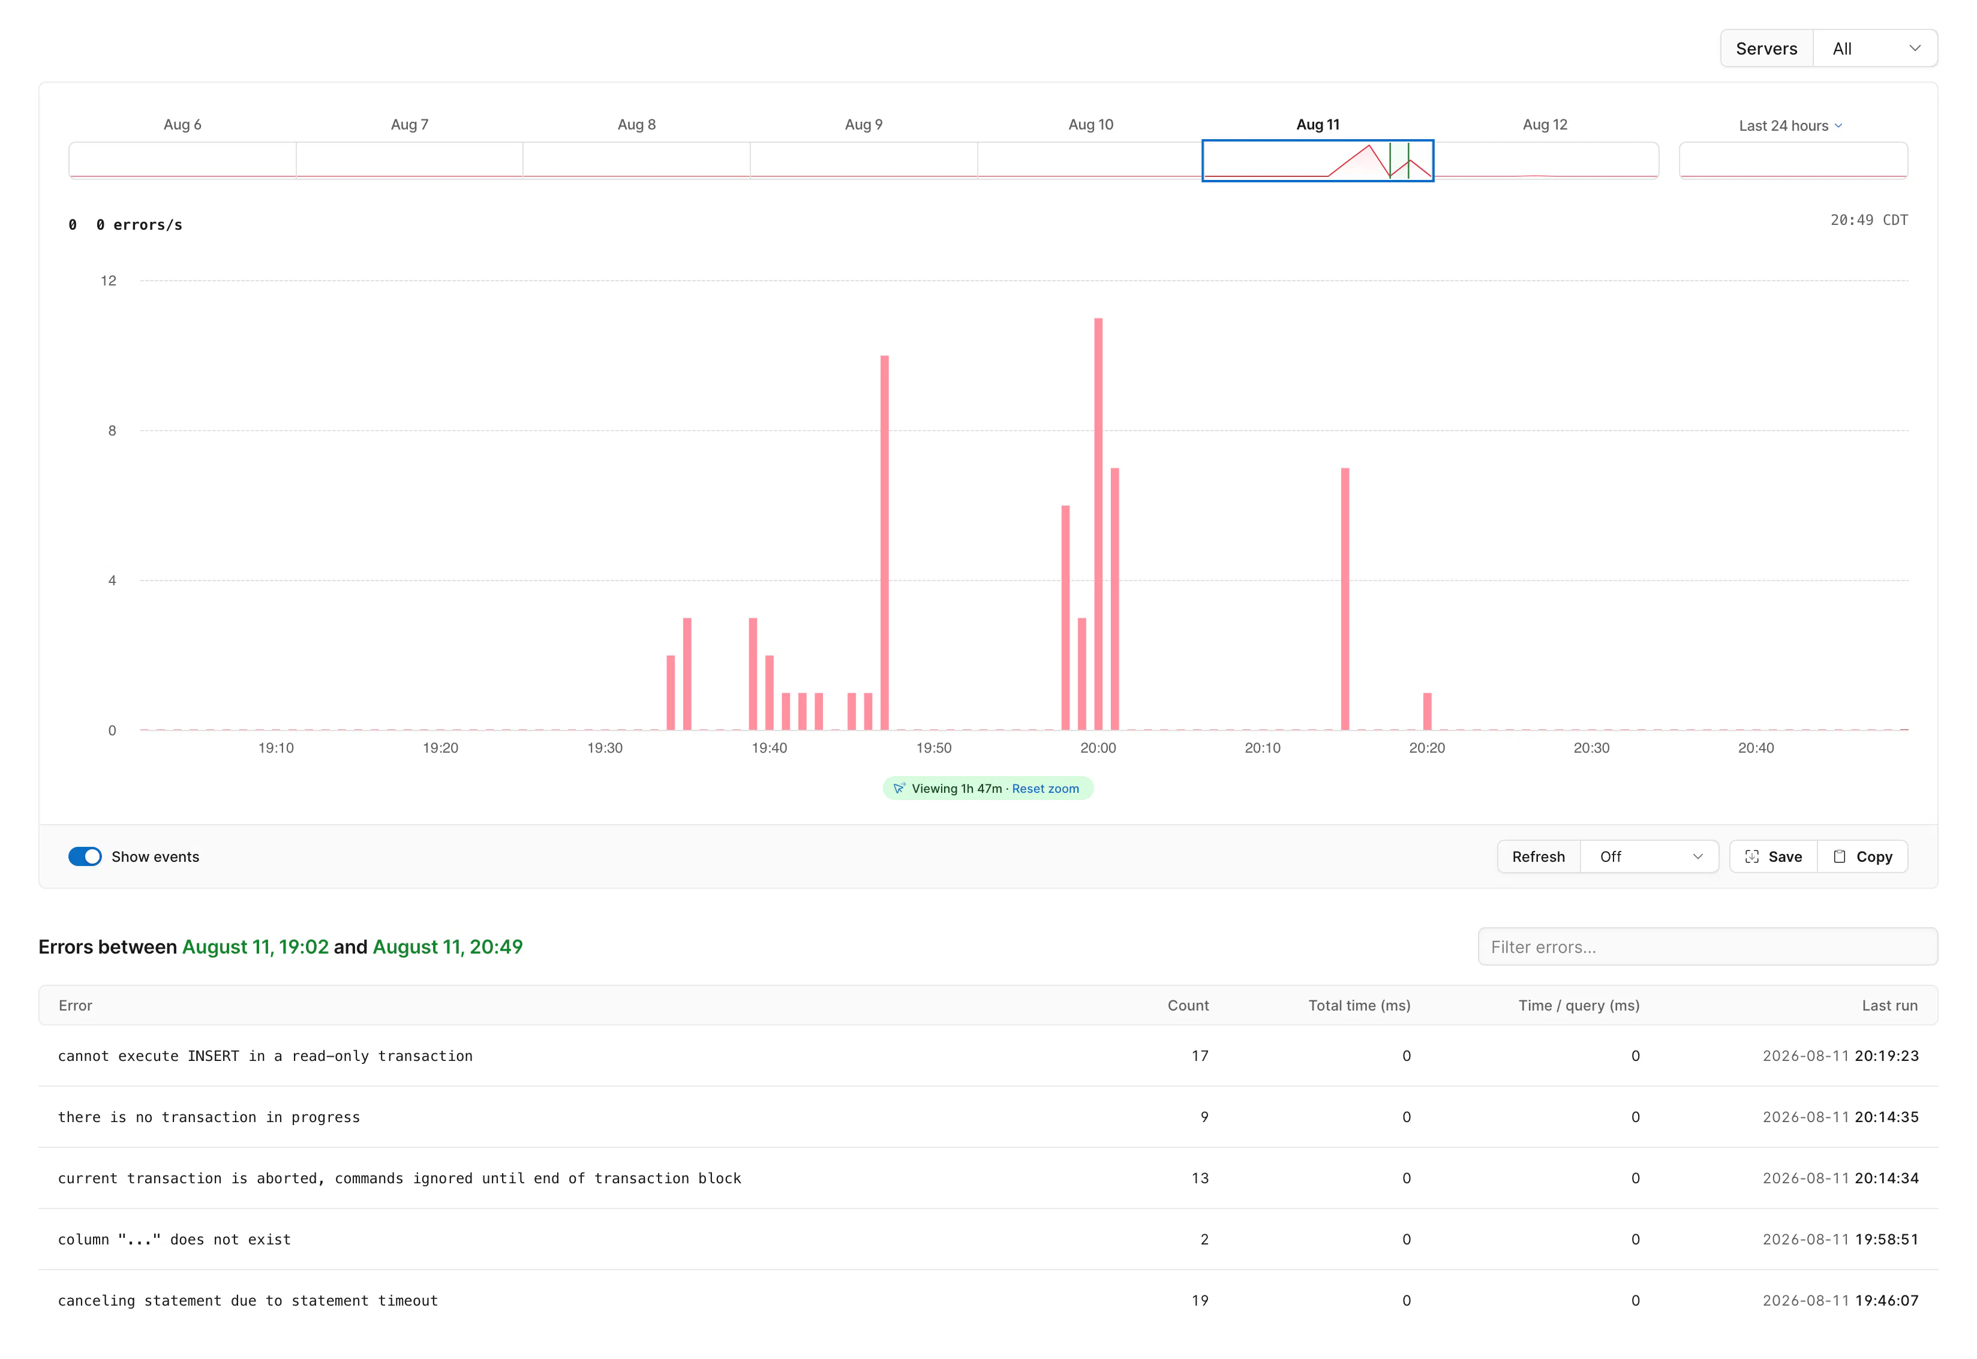The height and width of the screenshot is (1359, 1977).
Task: Sort by the Error column header
Action: click(x=75, y=1006)
